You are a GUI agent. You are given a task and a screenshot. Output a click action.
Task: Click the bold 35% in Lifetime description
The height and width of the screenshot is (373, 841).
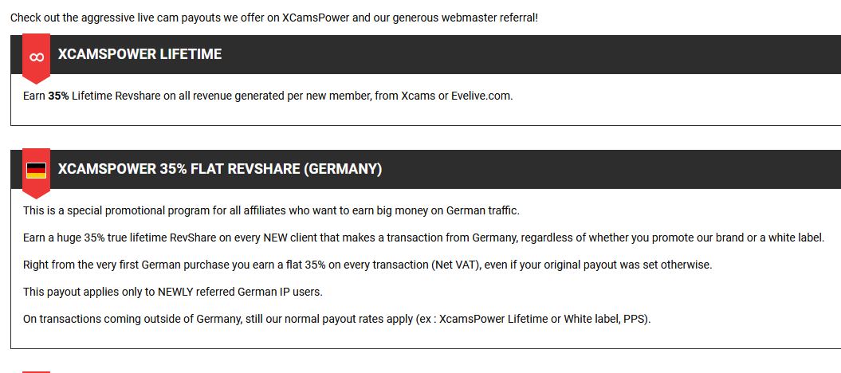coord(58,96)
